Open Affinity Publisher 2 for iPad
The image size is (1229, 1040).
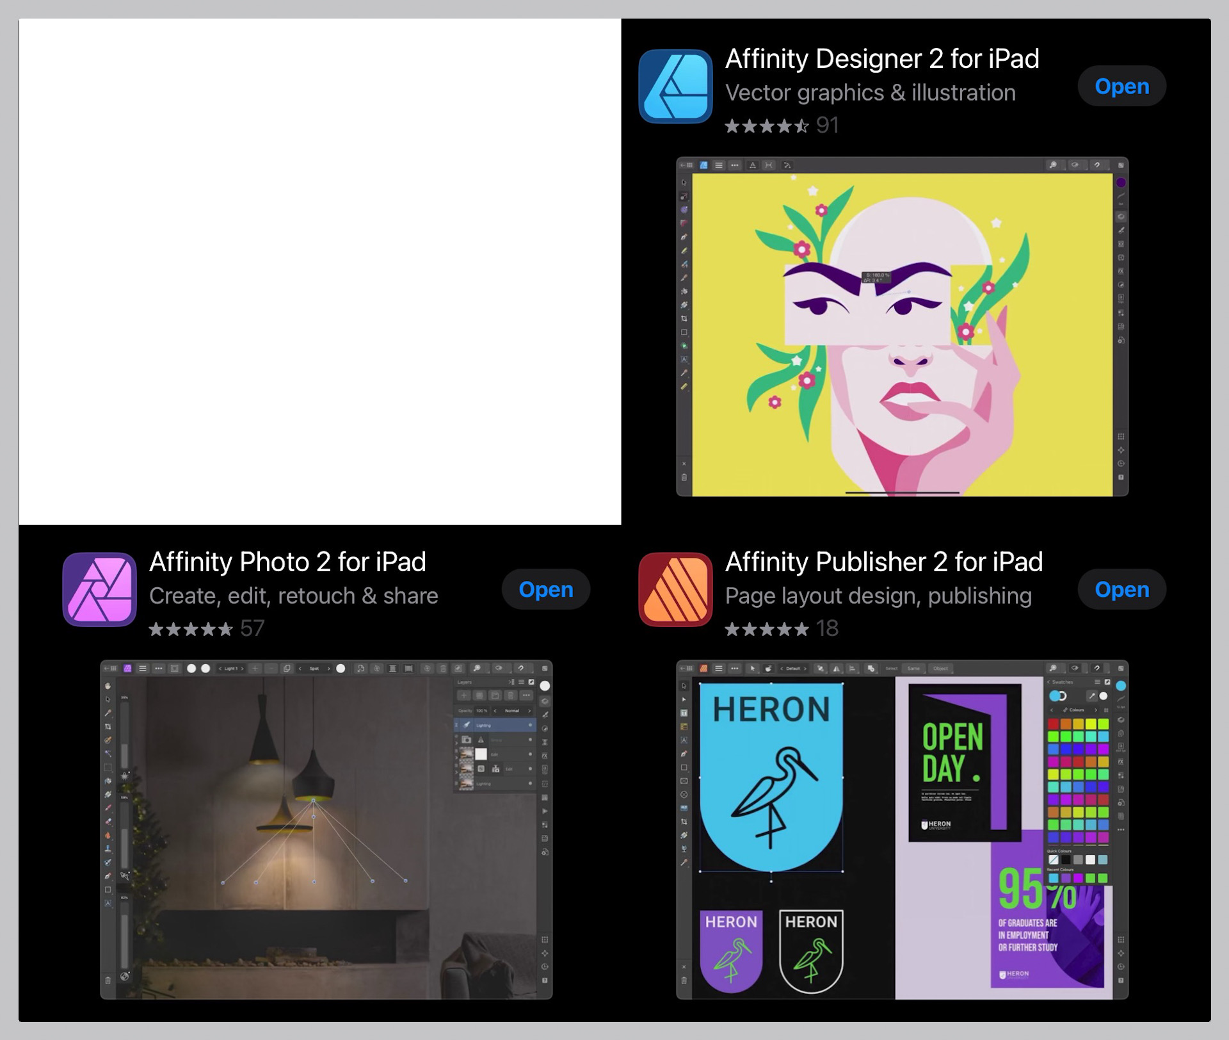tap(1121, 589)
